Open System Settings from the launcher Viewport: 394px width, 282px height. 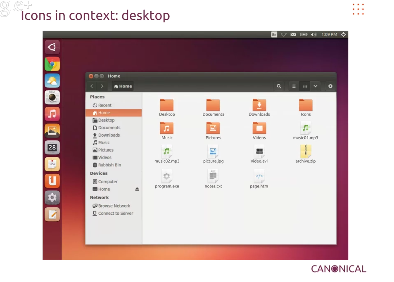pyautogui.click(x=52, y=197)
